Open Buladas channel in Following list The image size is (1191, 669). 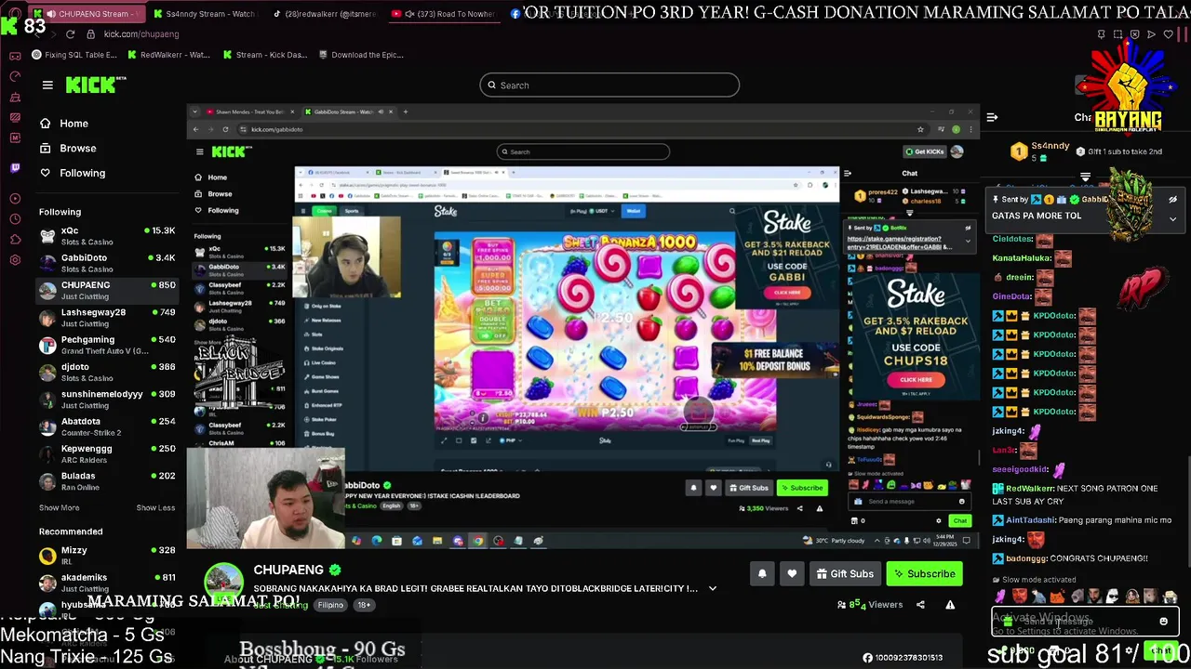(x=107, y=481)
